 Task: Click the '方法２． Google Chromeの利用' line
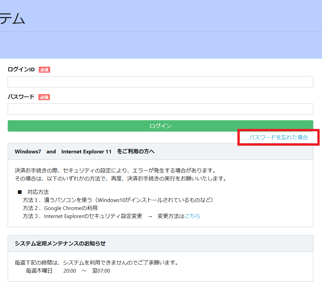coord(60,208)
